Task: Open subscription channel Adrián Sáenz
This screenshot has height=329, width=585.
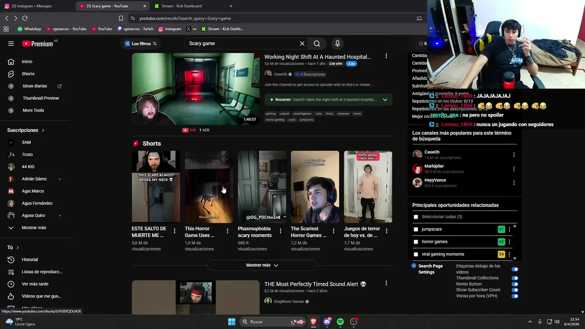Action: click(34, 179)
